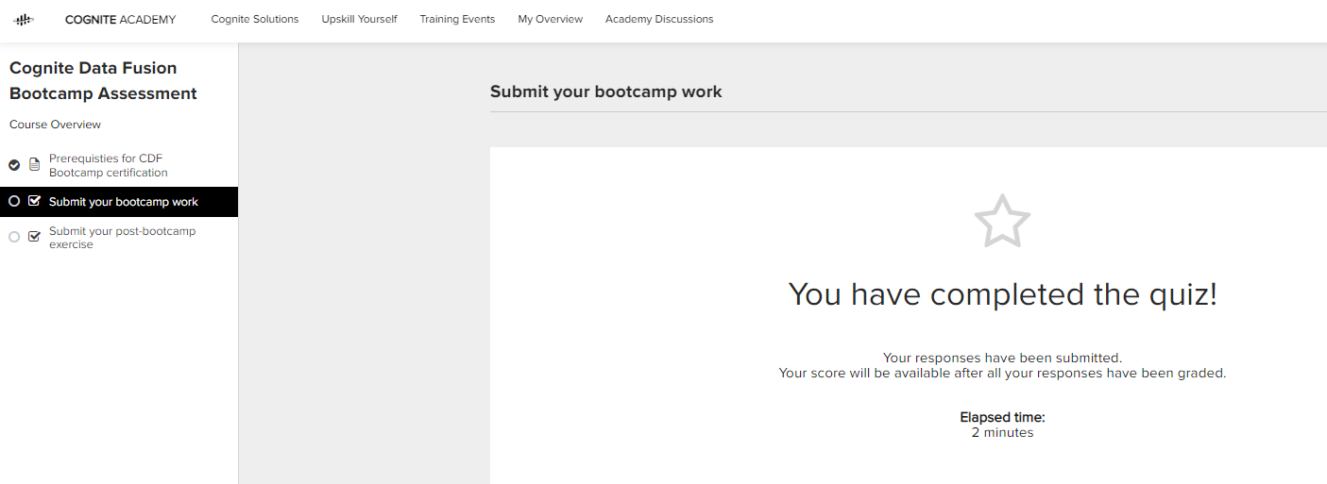Click the Course Overview link

[55, 125]
